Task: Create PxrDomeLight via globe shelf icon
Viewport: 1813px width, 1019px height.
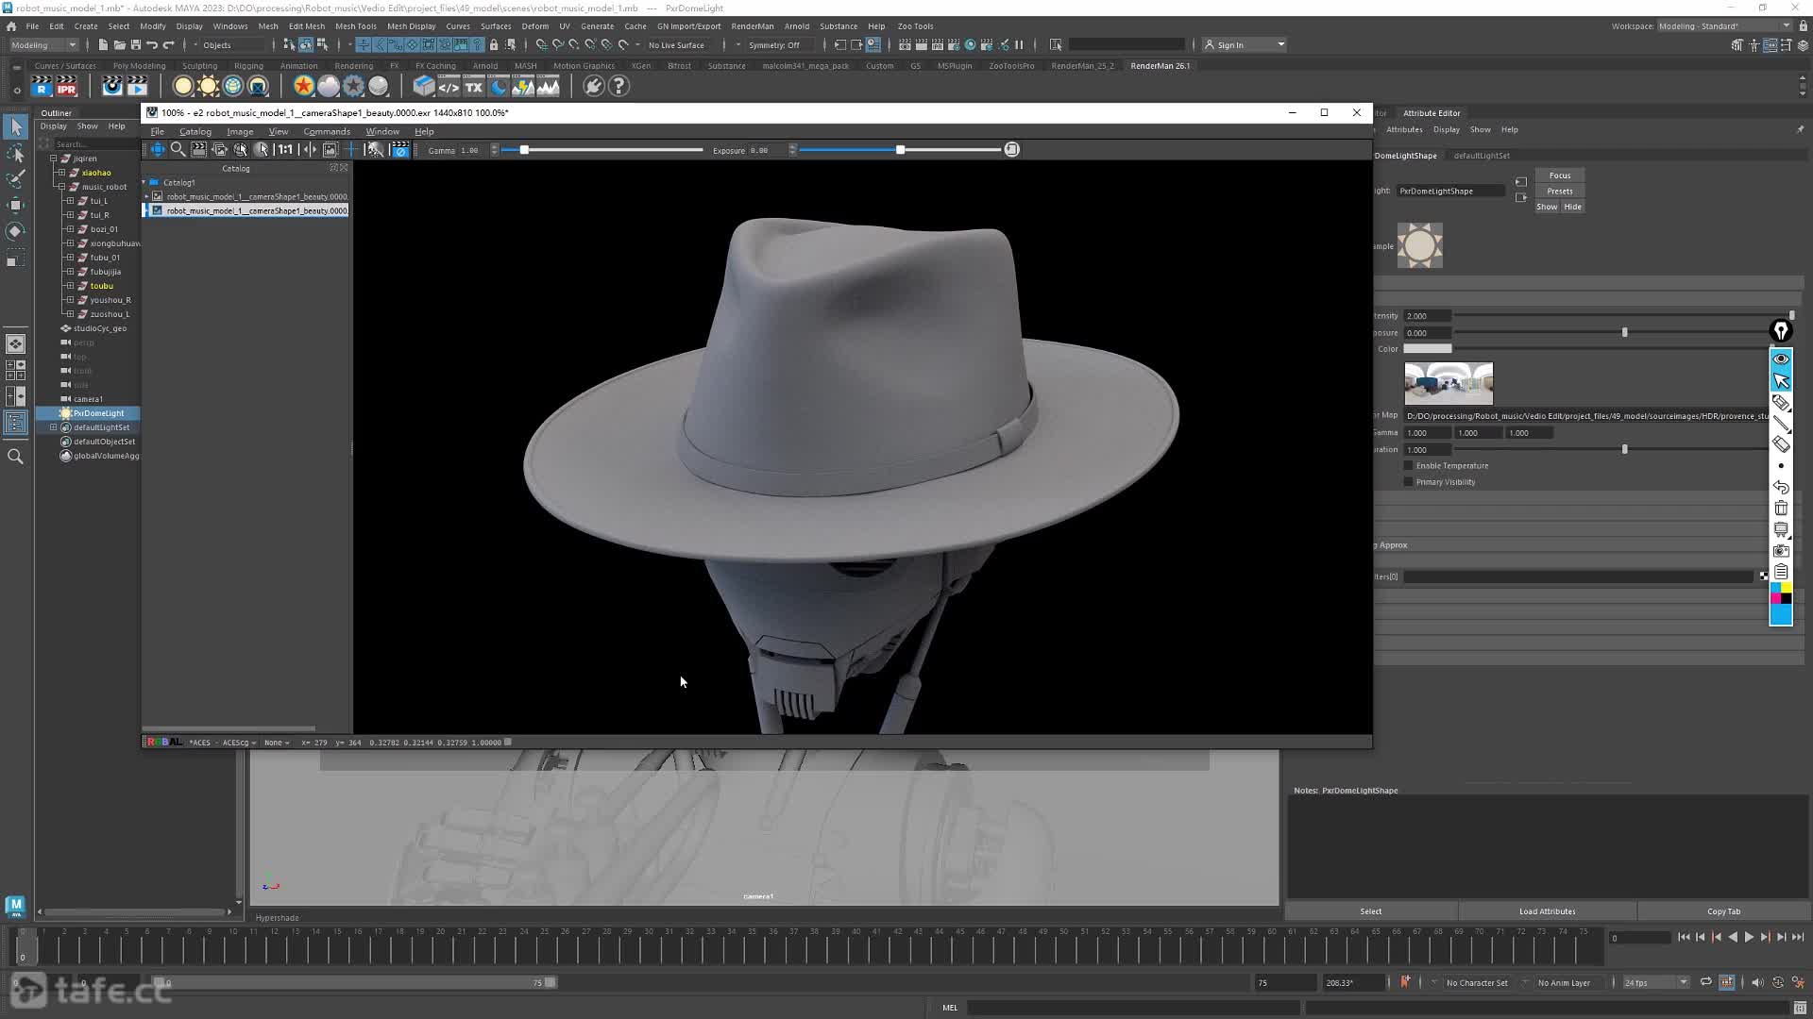Action: click(233, 87)
